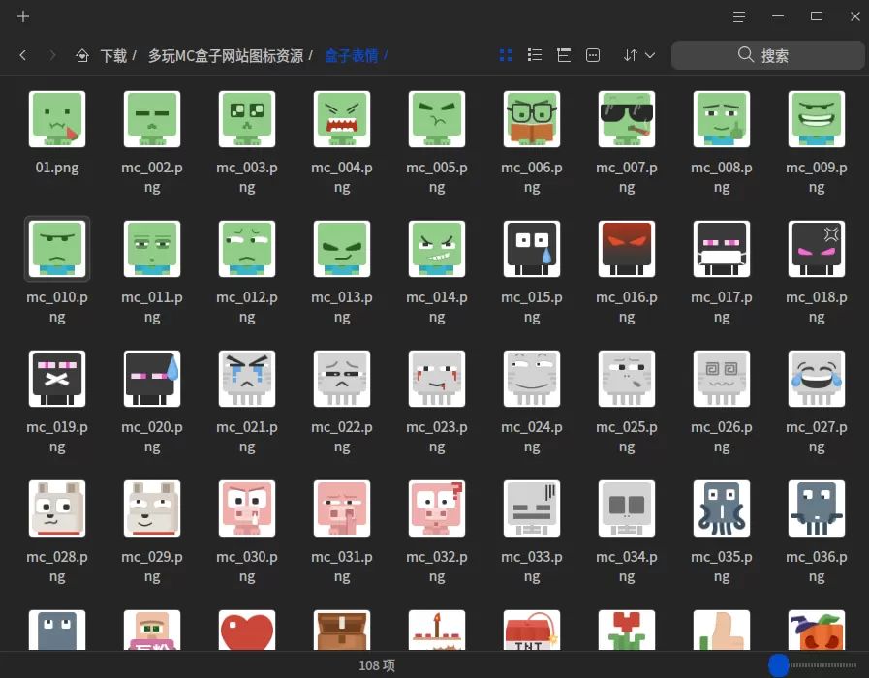Go to the home directory icon
This screenshot has height=678, width=869.
(x=82, y=55)
